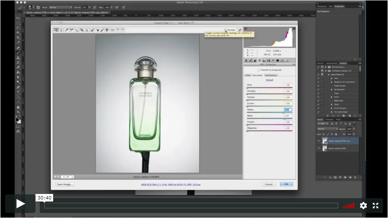Select the Brush tool in Photoshop toolbox

click(18, 53)
